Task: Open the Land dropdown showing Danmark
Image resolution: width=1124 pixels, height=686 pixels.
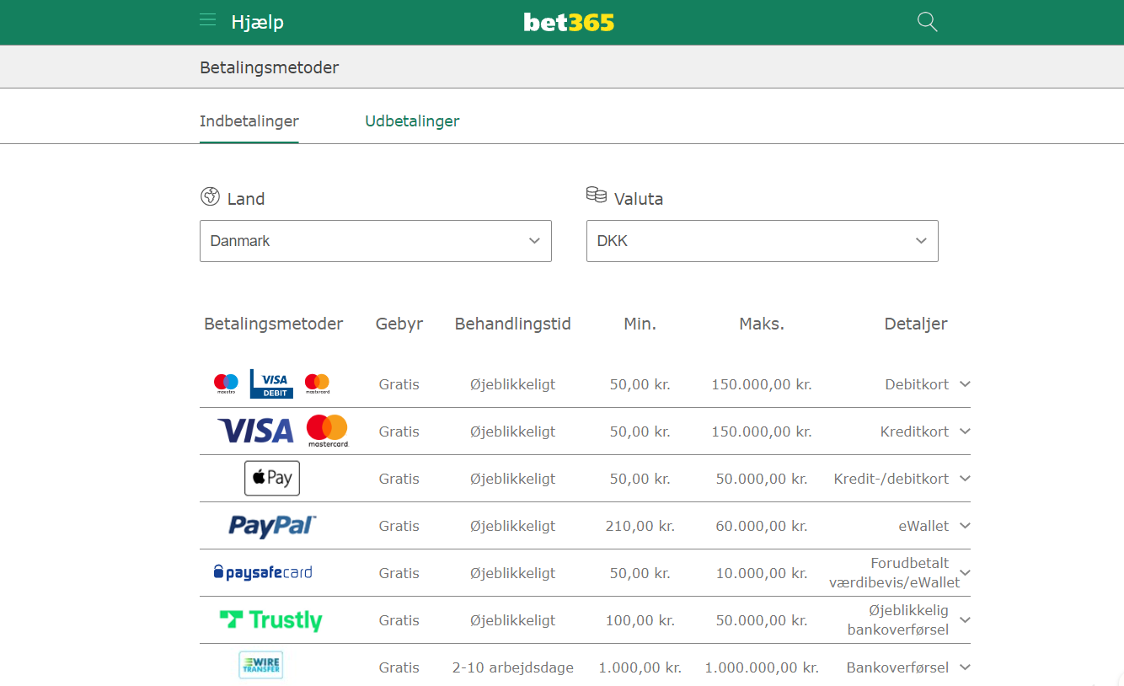Action: 376,241
